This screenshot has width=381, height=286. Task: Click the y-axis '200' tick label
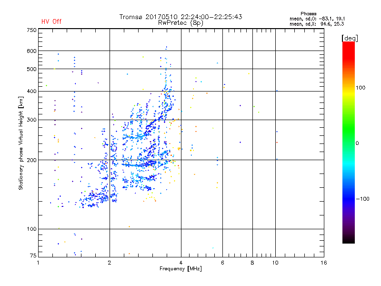pyautogui.click(x=31, y=160)
